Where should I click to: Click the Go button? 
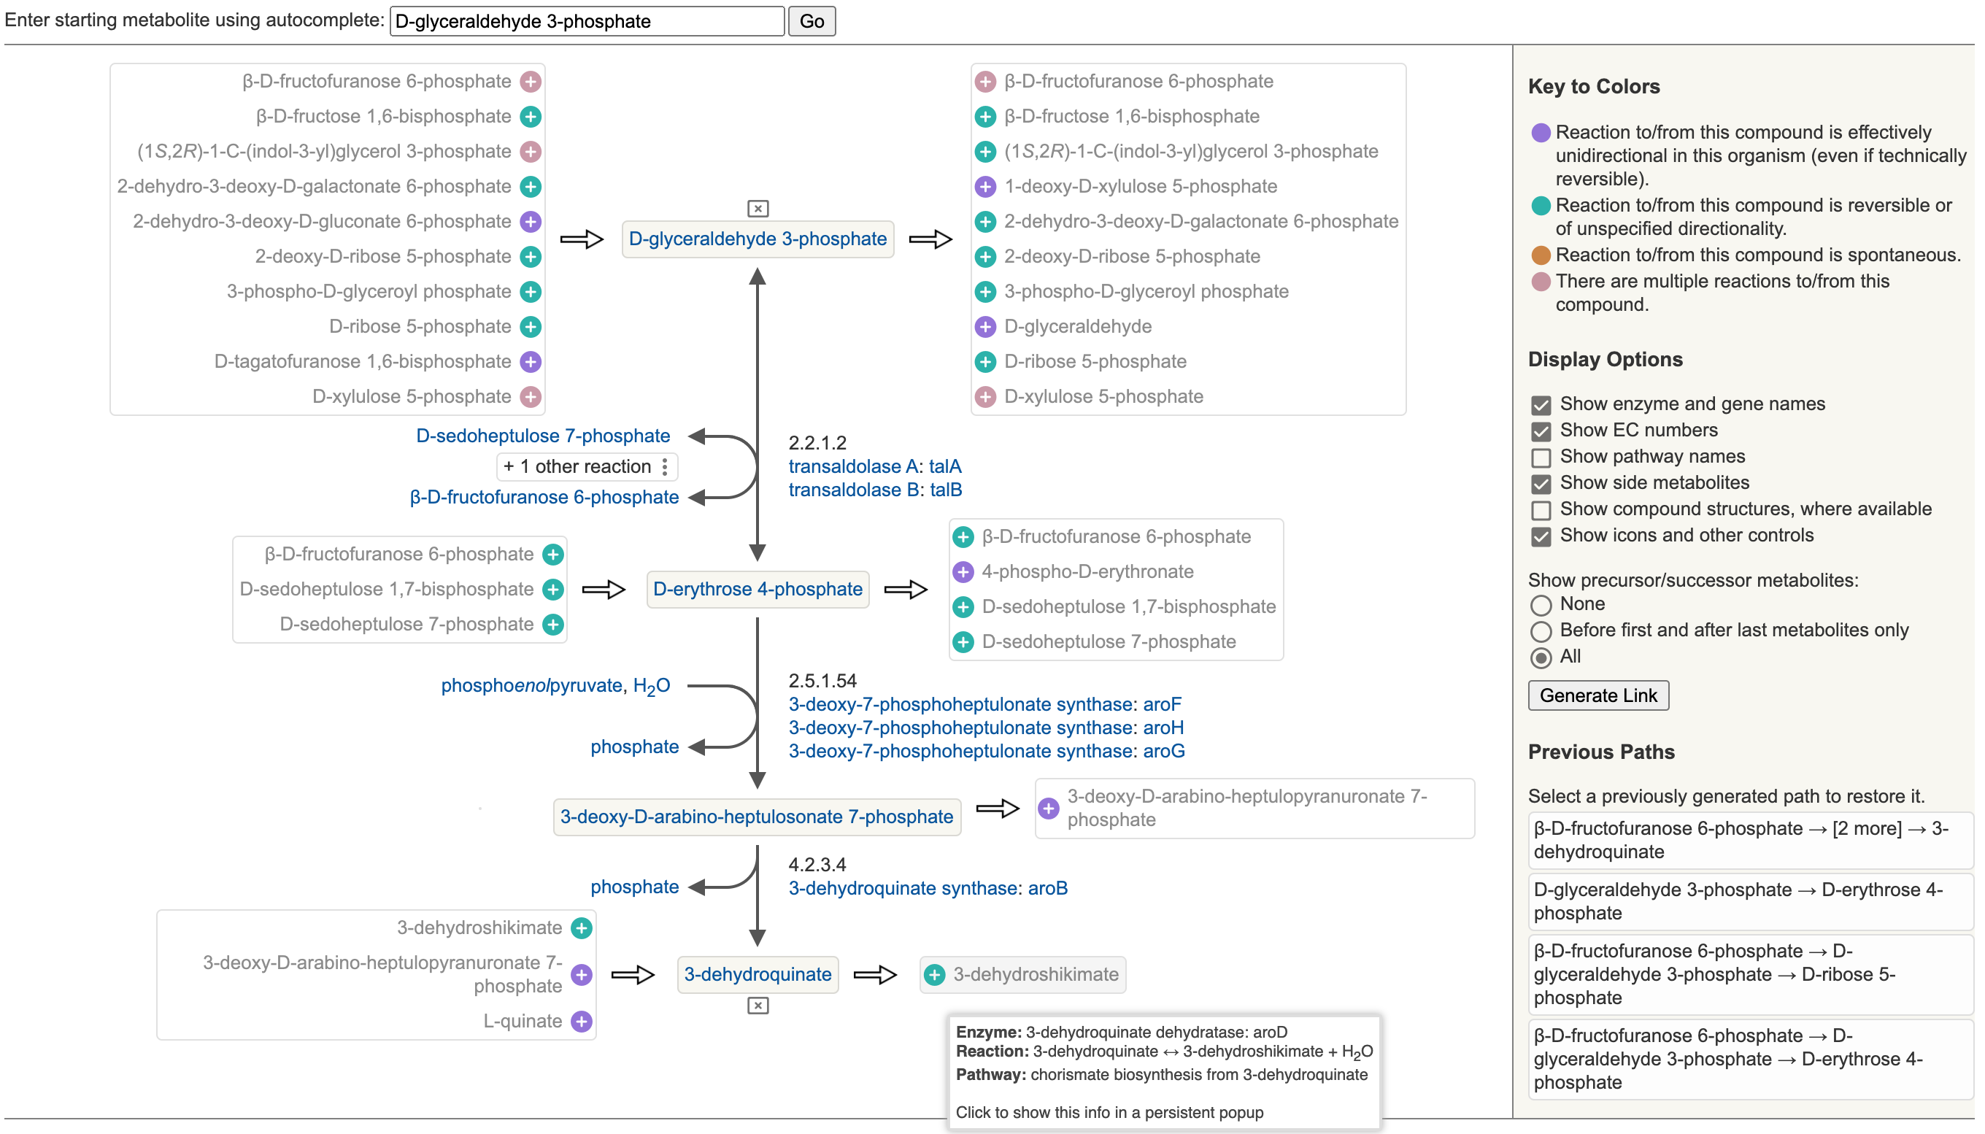click(812, 21)
